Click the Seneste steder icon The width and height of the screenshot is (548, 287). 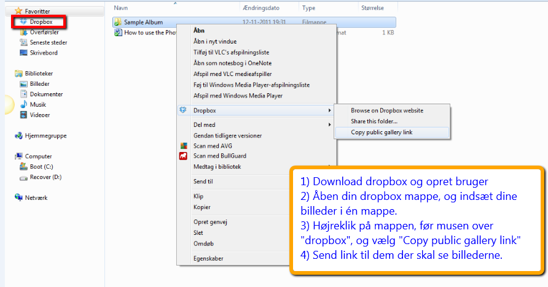(x=24, y=43)
